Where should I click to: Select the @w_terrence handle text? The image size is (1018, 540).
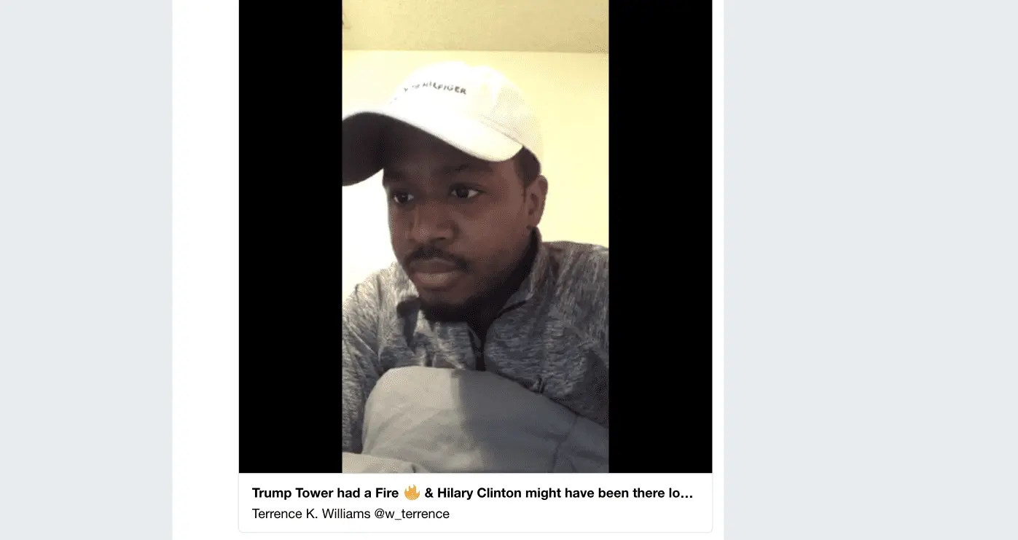(x=412, y=514)
